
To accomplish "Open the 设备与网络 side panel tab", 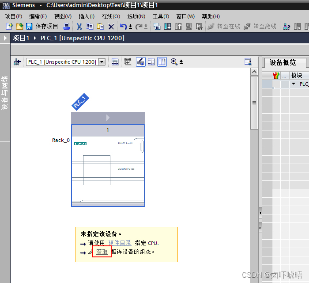I will point(5,92).
